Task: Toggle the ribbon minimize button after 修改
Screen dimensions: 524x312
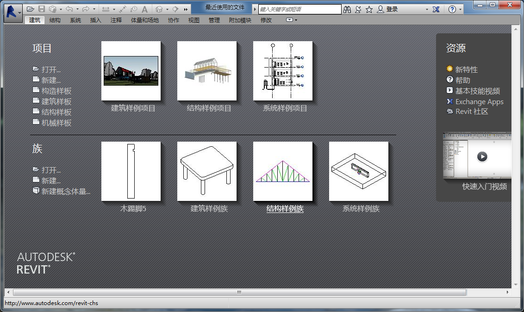Action: (289, 20)
